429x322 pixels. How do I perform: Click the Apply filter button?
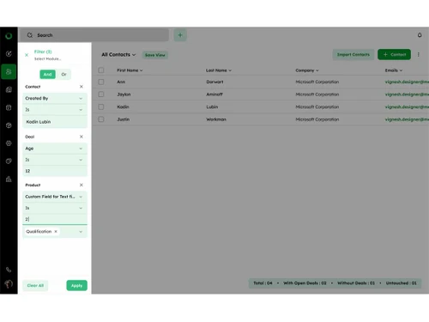[76, 285]
